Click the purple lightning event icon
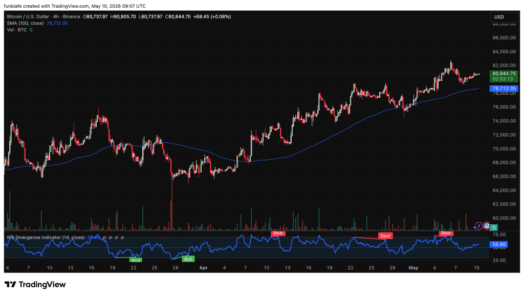The image size is (524, 296). click(478, 226)
